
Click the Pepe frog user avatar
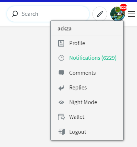[117, 14]
